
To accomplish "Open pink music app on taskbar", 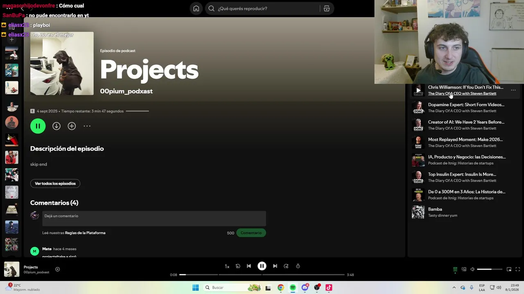I will pos(329,288).
